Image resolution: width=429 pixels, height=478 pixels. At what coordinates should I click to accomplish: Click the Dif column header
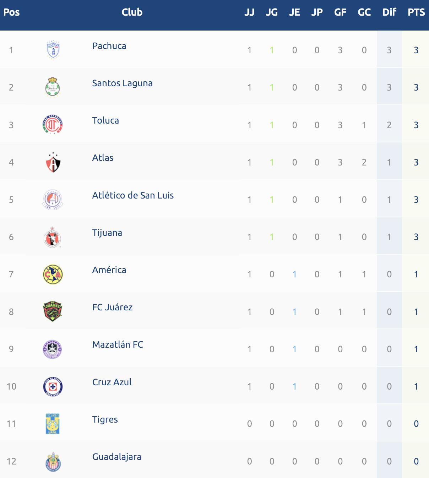pos(389,12)
